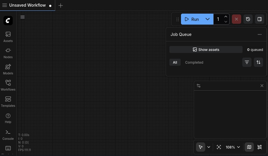The height and width of the screenshot is (156, 268).
Task: Toggle the minimap display
Action: click(249, 147)
